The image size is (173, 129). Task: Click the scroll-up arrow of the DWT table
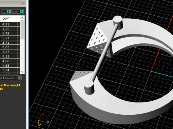(22, 18)
